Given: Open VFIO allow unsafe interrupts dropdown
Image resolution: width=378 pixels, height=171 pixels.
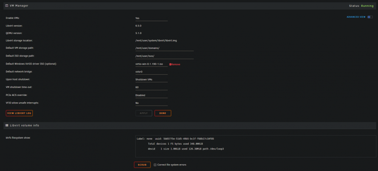Looking at the screenshot, I should 152,103.
